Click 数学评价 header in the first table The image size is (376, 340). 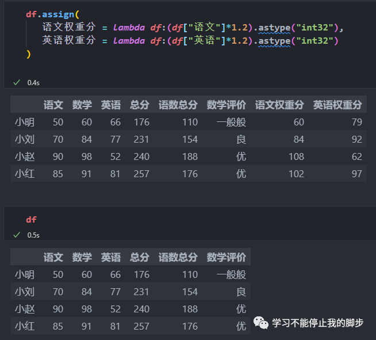[226, 105]
